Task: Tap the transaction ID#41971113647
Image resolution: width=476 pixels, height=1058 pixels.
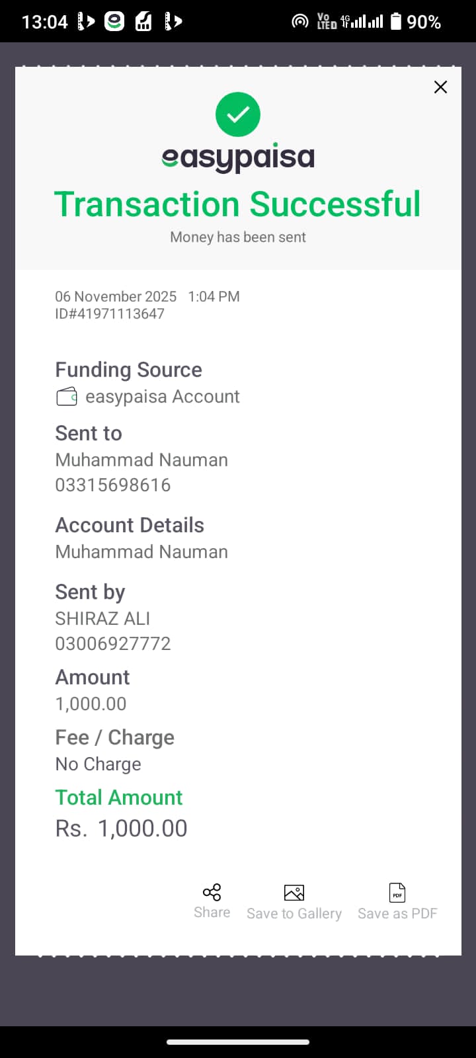Action: pyautogui.click(x=110, y=314)
